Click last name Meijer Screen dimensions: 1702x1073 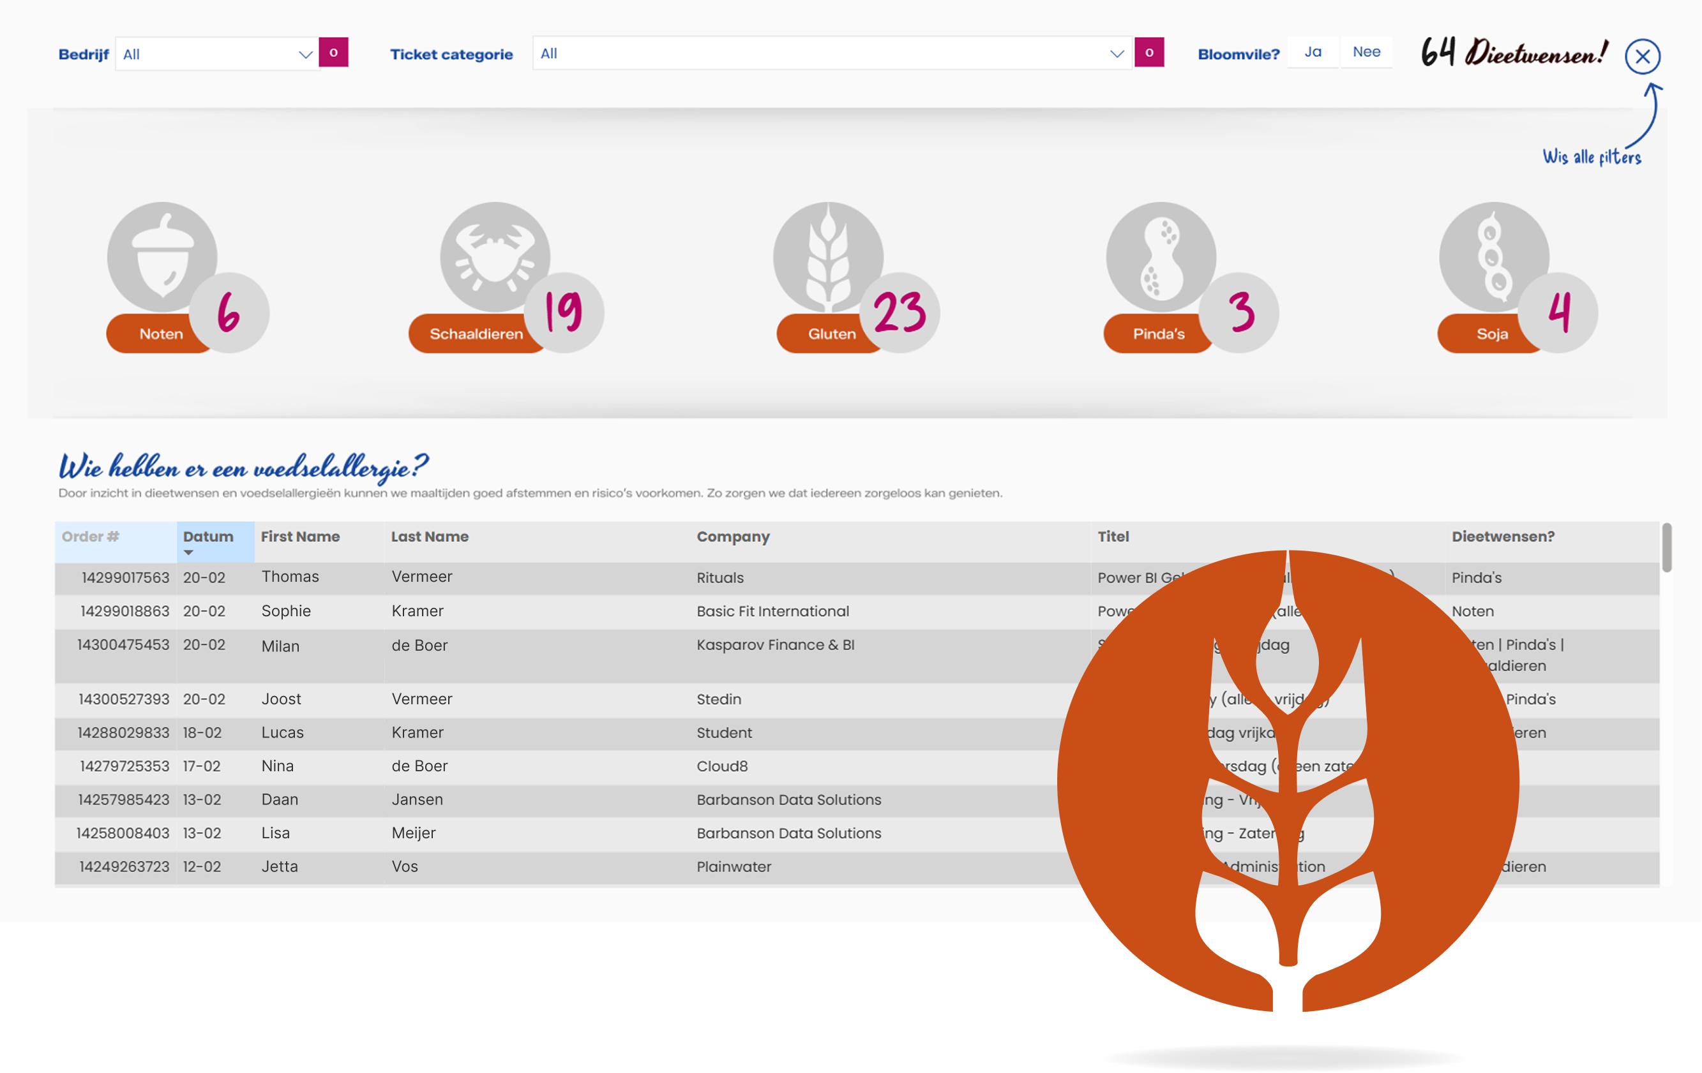(x=414, y=834)
